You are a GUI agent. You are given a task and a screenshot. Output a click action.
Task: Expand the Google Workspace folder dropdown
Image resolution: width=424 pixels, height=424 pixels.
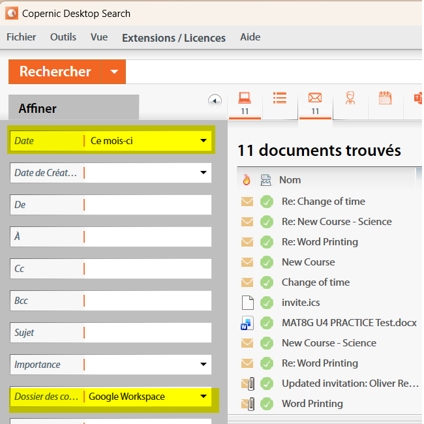coord(204,397)
